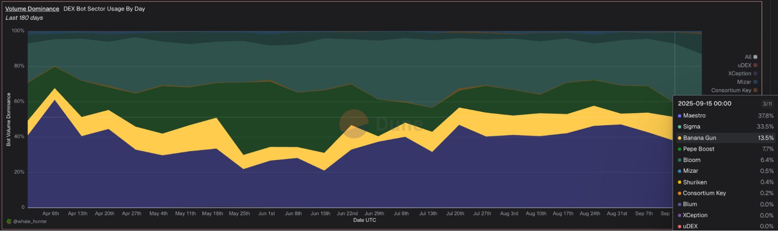Click the Apr 27th x-axis label
The height and width of the screenshot is (231, 778).
[132, 213]
